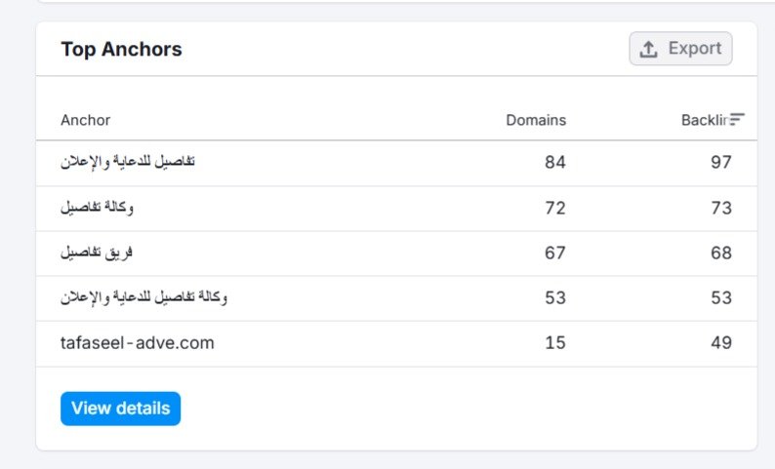Viewport: 775px width, 469px height.
Task: Open the 72 domains value
Action: point(555,208)
